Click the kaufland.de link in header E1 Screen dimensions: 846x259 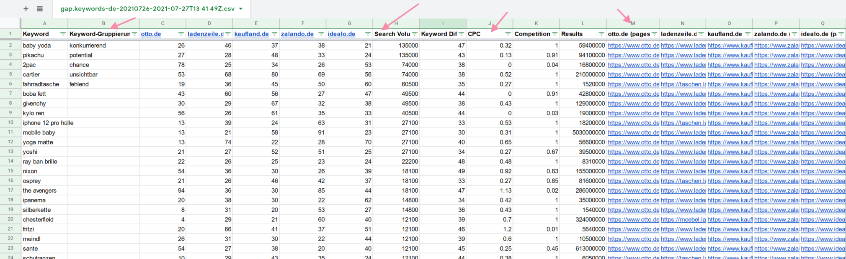click(251, 34)
